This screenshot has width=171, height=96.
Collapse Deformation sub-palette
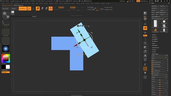(x=155, y=54)
